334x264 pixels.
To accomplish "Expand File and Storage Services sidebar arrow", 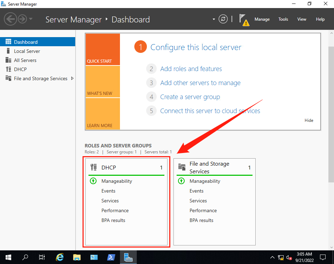I will point(72,78).
